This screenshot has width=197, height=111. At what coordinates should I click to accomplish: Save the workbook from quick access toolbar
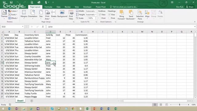click(x=4, y=2)
